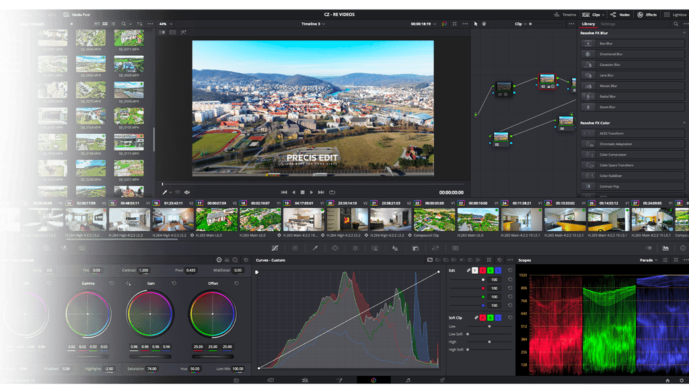Image resolution: width=689 pixels, height=386 pixels.
Task: Choose the Color Space Transform effect
Action: tap(616, 165)
